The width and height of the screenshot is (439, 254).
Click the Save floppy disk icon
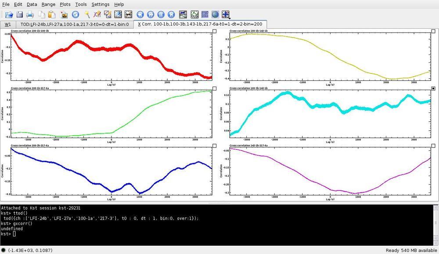point(19,15)
